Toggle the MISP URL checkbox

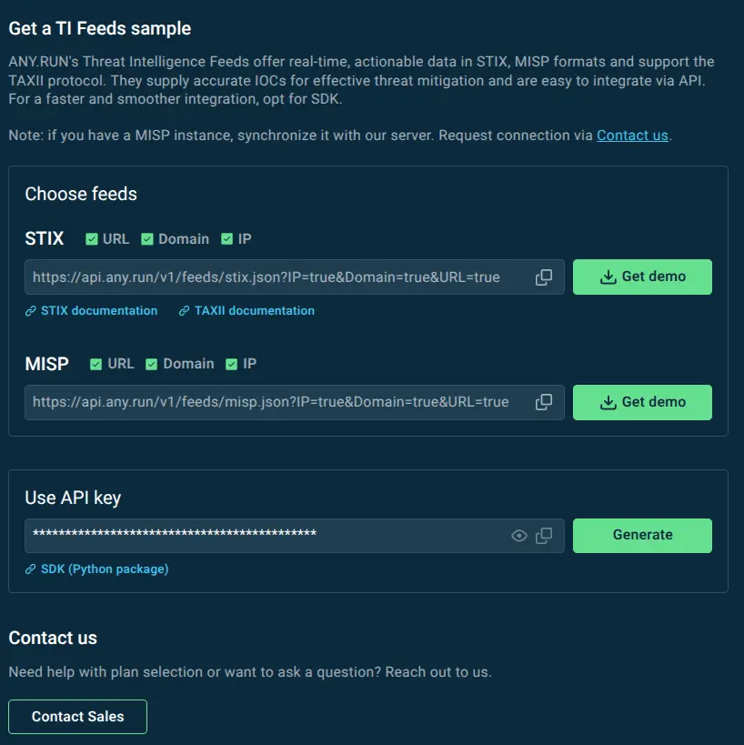[96, 364]
